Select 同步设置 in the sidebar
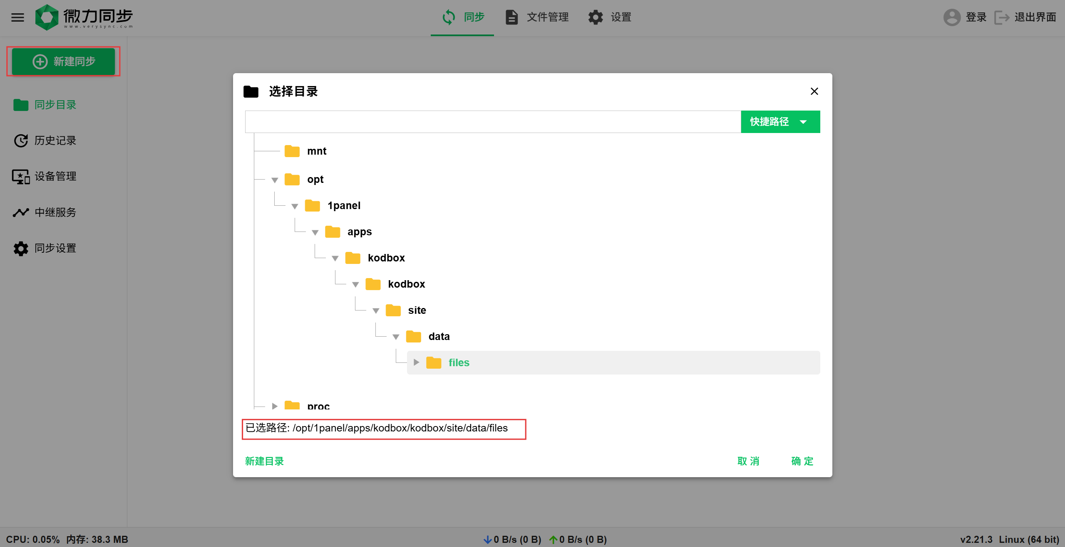The width and height of the screenshot is (1065, 547). (55, 248)
